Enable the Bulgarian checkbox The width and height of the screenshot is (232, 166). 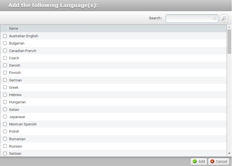(x=5, y=43)
